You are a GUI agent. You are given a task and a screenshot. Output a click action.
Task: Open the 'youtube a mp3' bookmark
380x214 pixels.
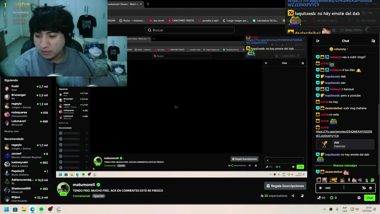tap(208, 21)
